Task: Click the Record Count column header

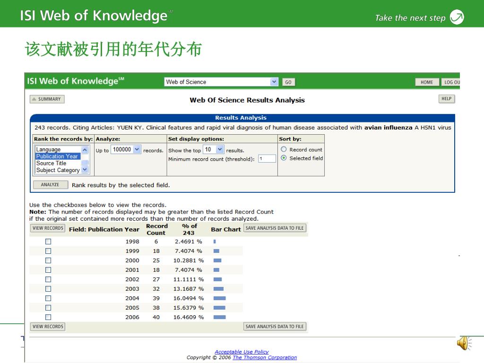Action: tap(157, 229)
